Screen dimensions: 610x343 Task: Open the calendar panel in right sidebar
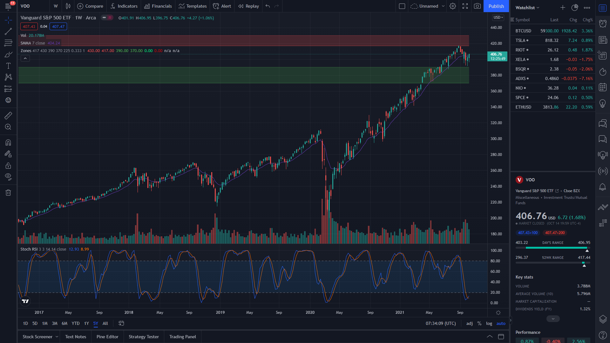tap(603, 87)
